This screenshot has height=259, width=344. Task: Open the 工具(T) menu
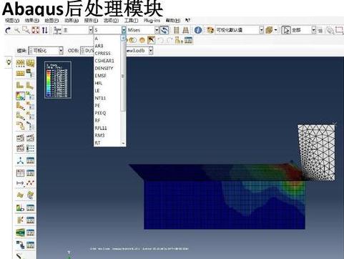[x=131, y=21]
